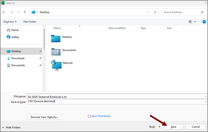
Task: Expand the recent locations chevron
Action: point(18,12)
